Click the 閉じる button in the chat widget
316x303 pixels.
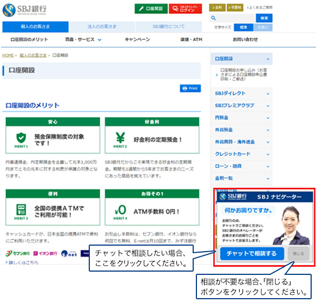(298, 253)
